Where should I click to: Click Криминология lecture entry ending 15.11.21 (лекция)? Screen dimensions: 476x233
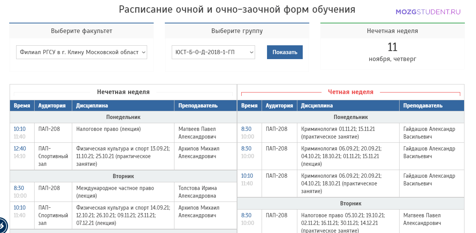(341, 156)
